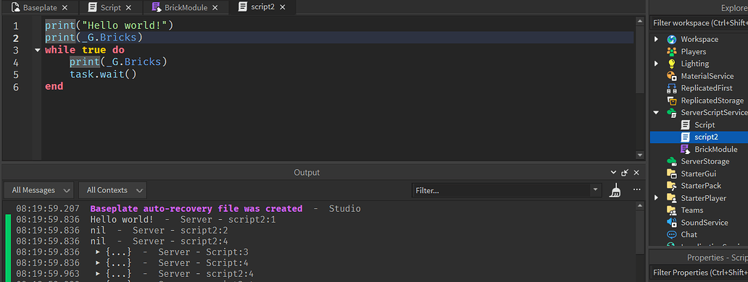Switch to the Baseplate tab
The width and height of the screenshot is (748, 282).
pyautogui.click(x=40, y=8)
